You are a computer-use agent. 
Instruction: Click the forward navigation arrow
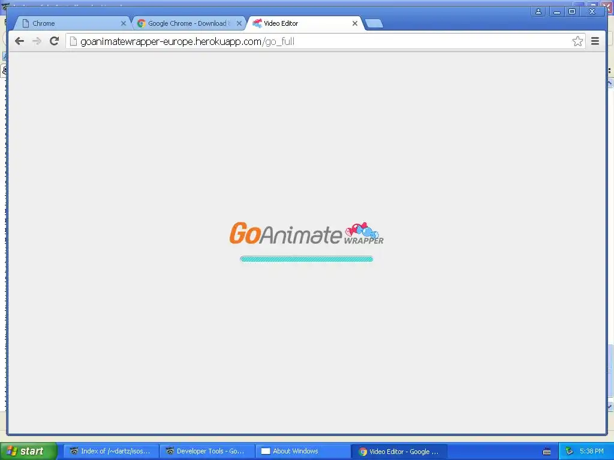pyautogui.click(x=37, y=41)
